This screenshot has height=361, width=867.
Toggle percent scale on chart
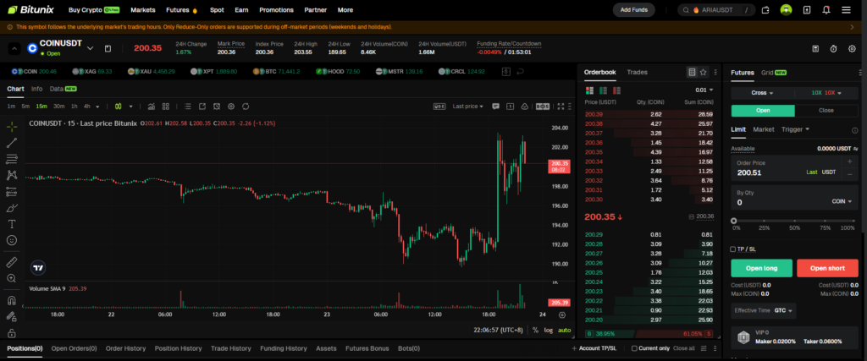(x=535, y=330)
